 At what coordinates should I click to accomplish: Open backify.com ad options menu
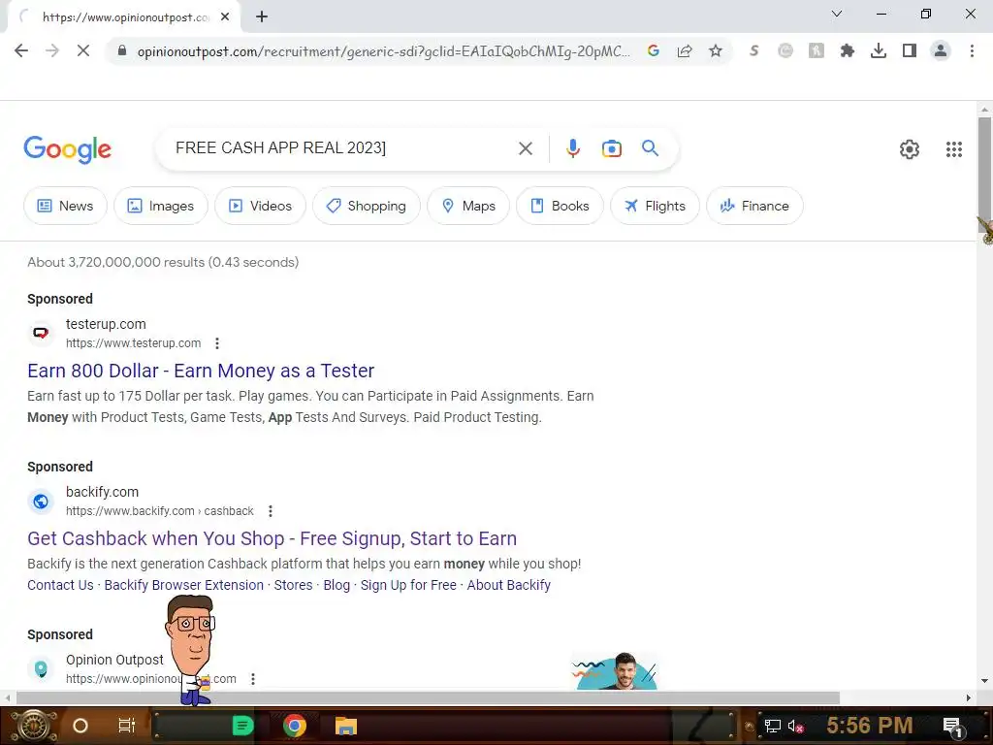pos(271,511)
